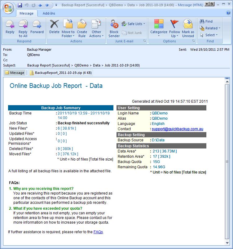The width and height of the screenshot is (233, 249).
Task: Click title bar left-right arrow button
Action: point(207,4)
